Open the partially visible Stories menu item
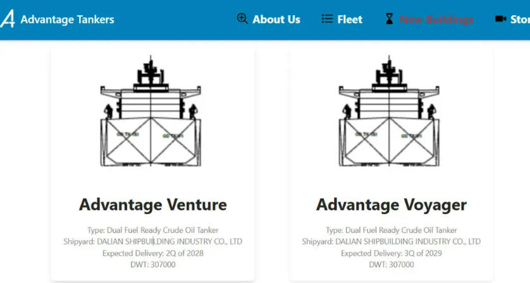The width and height of the screenshot is (530, 283). click(x=520, y=20)
